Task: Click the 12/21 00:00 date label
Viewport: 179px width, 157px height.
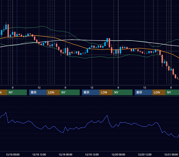Action: 171,154
